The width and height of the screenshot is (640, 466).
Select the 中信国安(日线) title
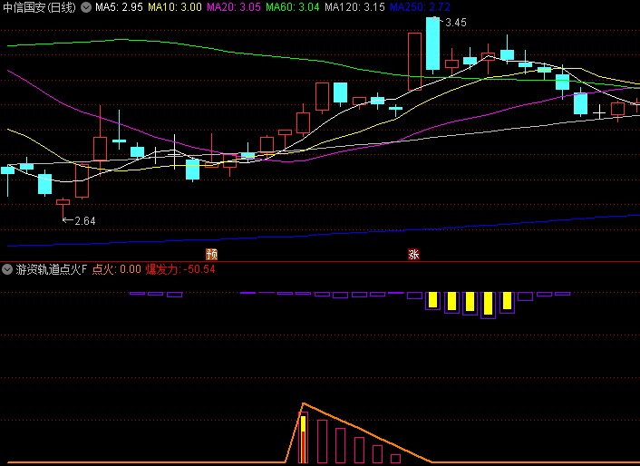pos(40,7)
